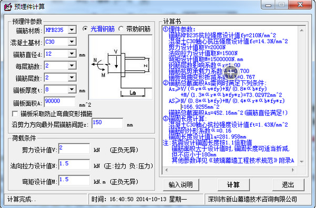Expand 锚筋直径 dropdown showing 12
Viewport: 316px width, 208px height.
[x=72, y=54]
